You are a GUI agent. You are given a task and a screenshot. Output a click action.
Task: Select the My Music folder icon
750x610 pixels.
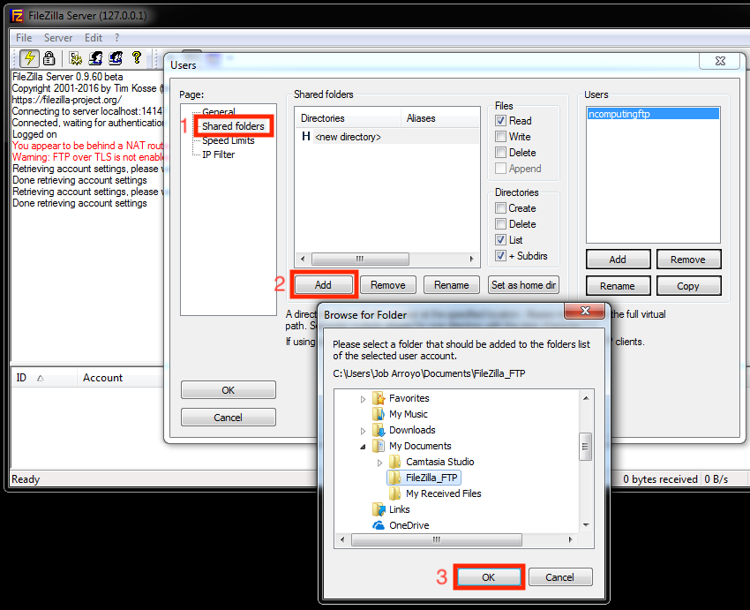tap(379, 414)
